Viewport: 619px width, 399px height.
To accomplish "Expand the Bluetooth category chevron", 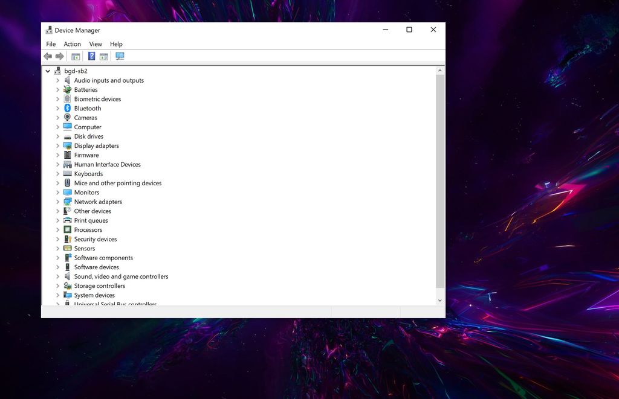I will click(57, 108).
